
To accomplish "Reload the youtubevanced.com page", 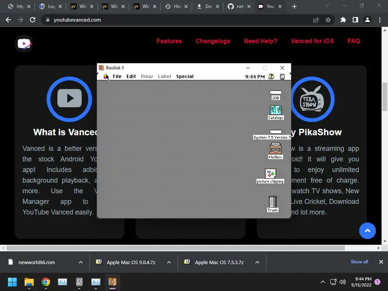I will point(33,20).
